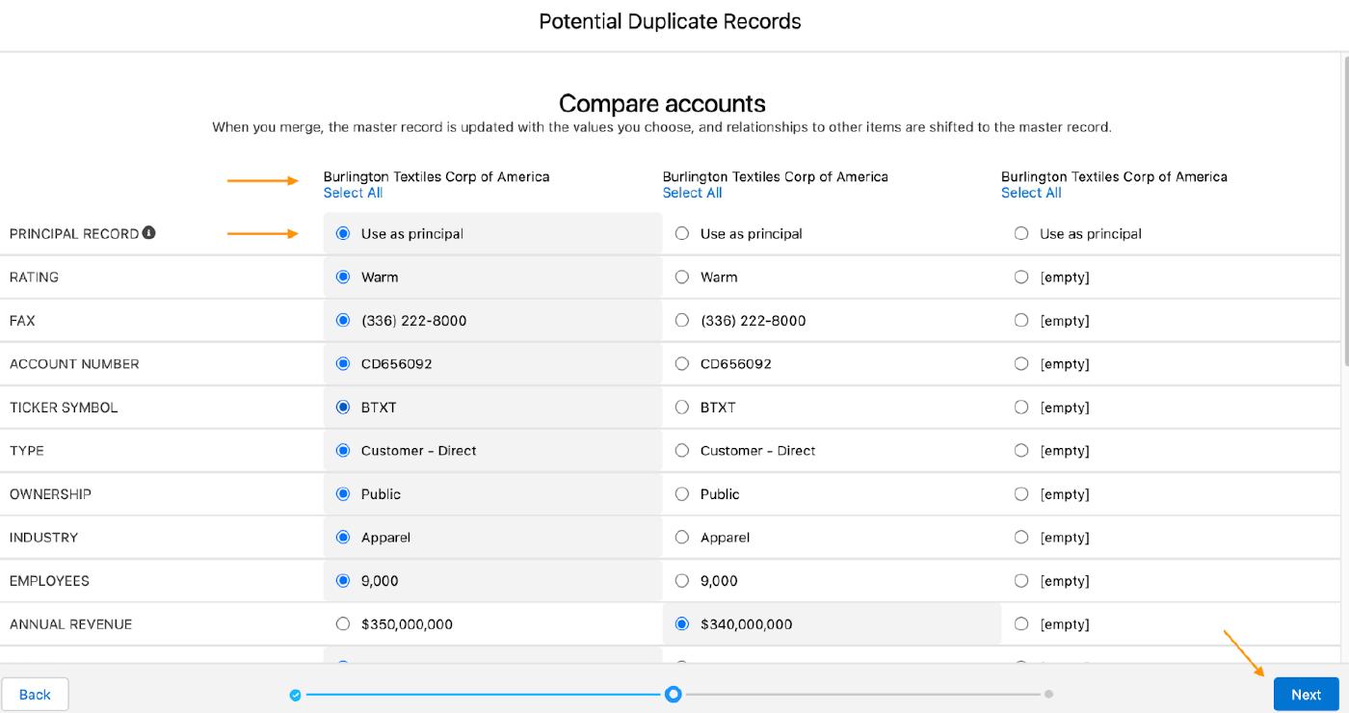
Task: Click the vertical scrollbar on the right
Action: pos(1344,212)
